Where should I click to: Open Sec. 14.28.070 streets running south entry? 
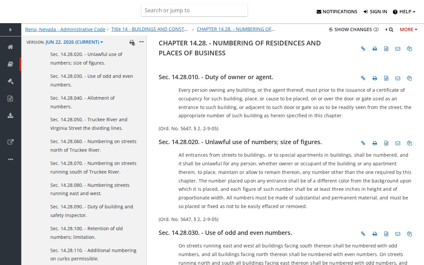click(x=93, y=168)
